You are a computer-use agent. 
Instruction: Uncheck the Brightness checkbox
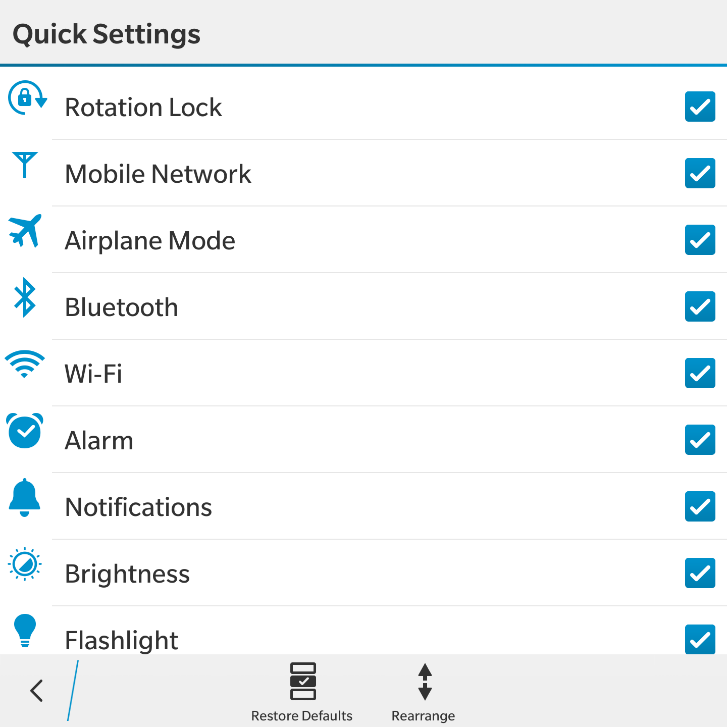700,573
